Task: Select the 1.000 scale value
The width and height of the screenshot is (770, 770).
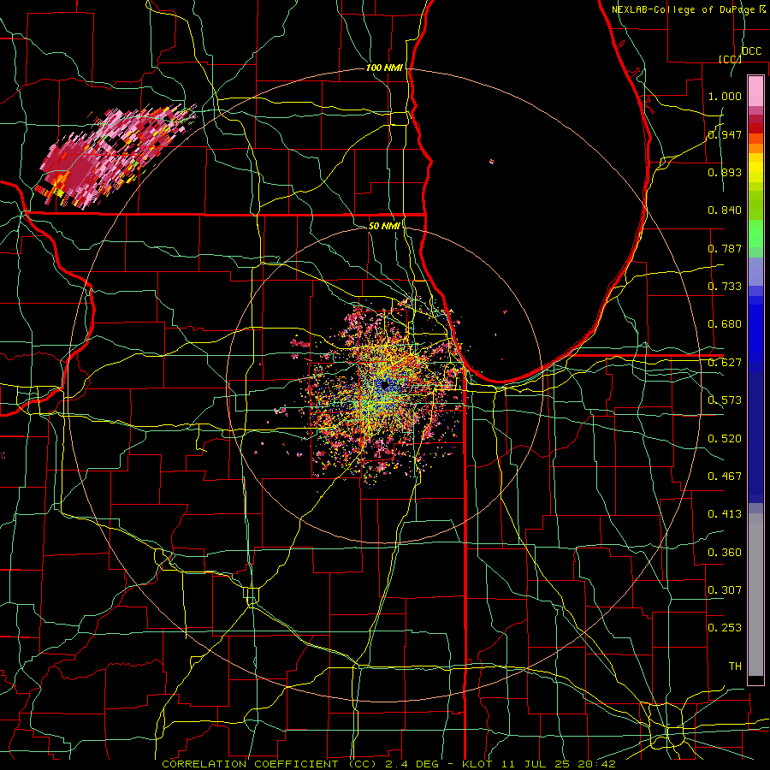Action: (725, 96)
